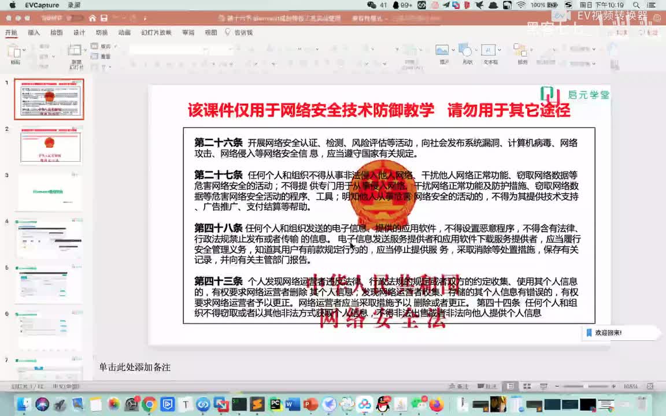Open the Layout (版式) dropdown arrow
The height and width of the screenshot is (416, 666).
(115, 46)
